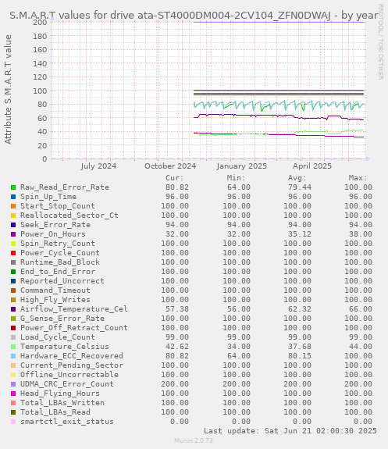The width and height of the screenshot is (388, 449).
Task: Click the October 2024 x-axis label
Action: pyautogui.click(x=170, y=166)
